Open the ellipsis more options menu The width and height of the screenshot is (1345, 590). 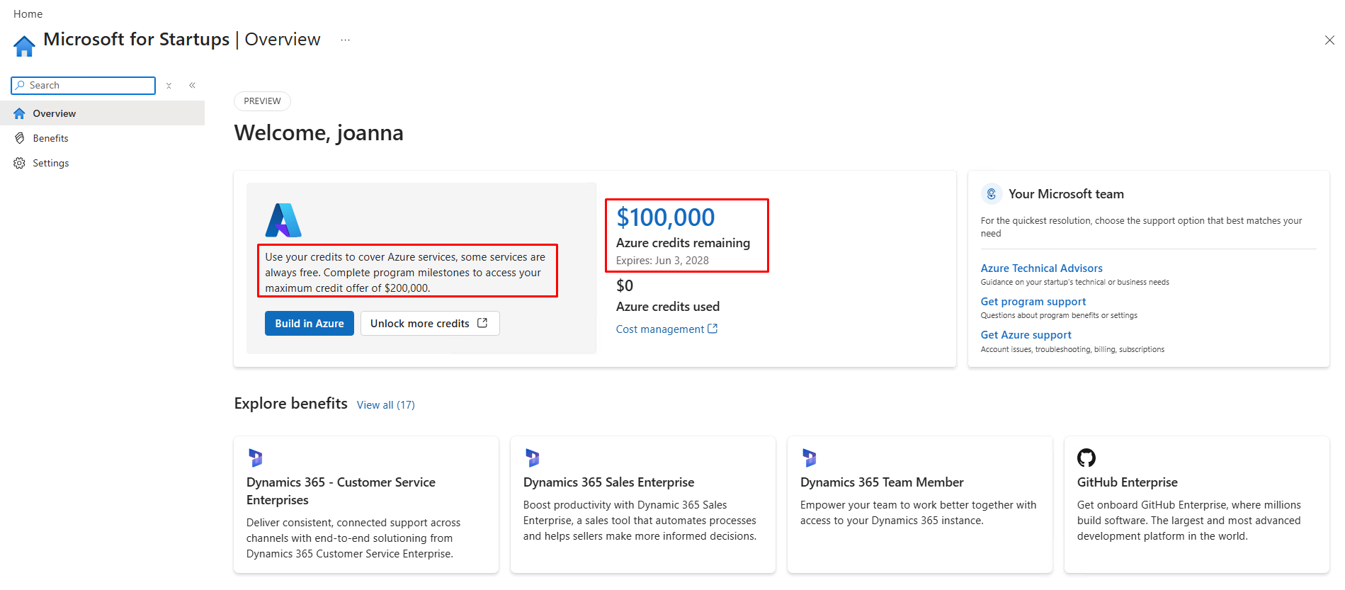pos(345,40)
